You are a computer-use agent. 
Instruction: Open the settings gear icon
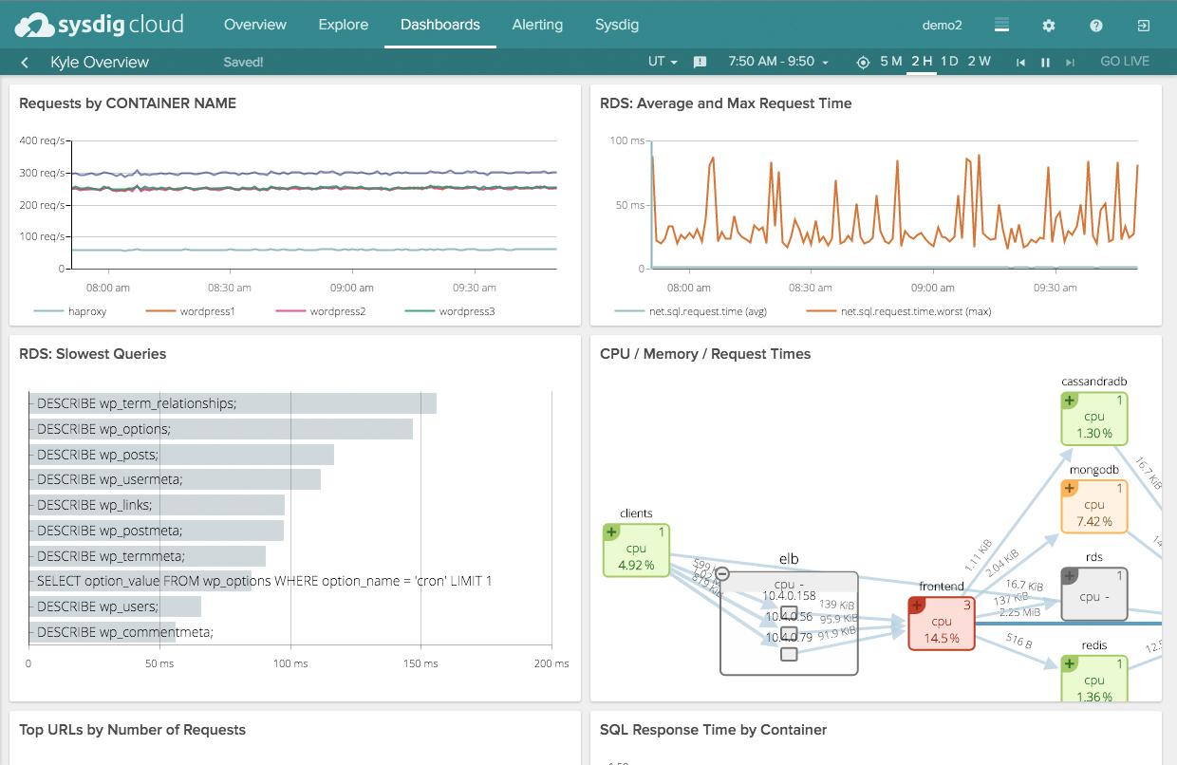[x=1049, y=26]
